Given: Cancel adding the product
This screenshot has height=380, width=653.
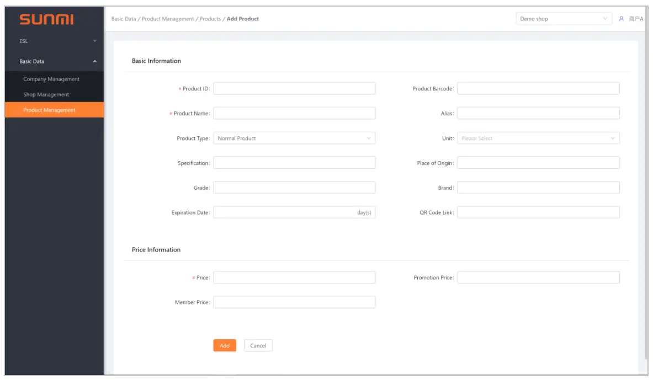Looking at the screenshot, I should pos(258,346).
